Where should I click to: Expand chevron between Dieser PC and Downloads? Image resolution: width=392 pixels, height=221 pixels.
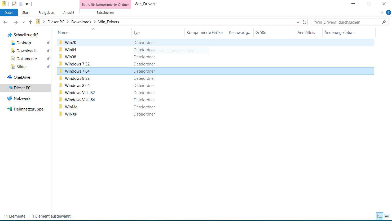point(68,22)
